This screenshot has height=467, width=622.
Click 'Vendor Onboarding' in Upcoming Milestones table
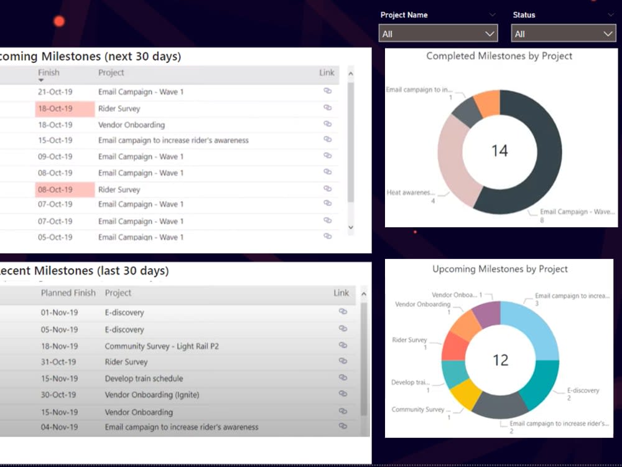pos(131,125)
